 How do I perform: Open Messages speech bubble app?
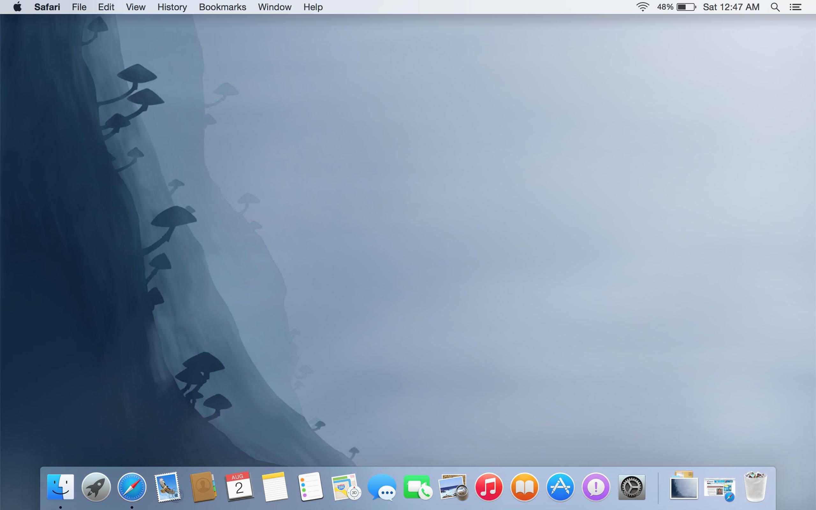(x=382, y=487)
